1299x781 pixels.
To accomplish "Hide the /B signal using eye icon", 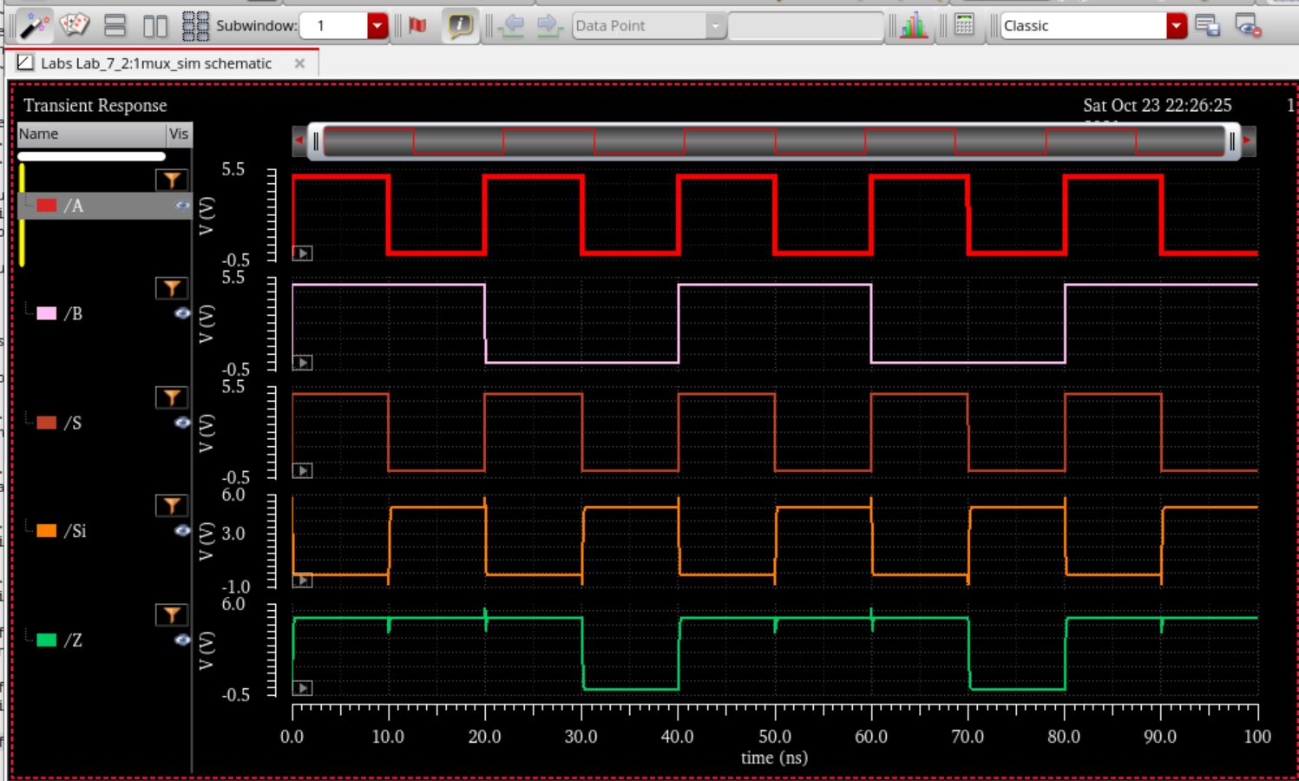I will click(x=182, y=314).
